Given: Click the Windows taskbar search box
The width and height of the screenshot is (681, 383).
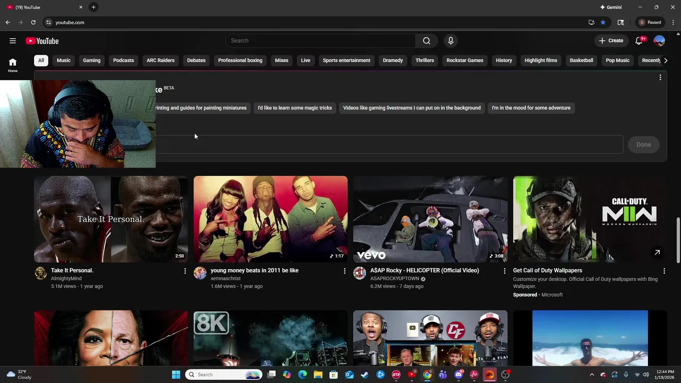Looking at the screenshot, I should 223,374.
